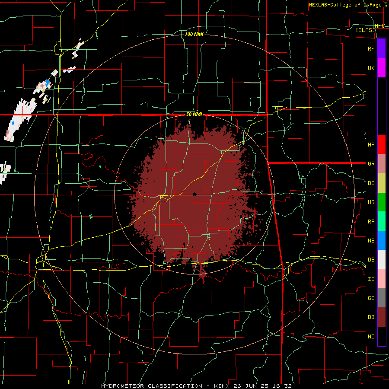Click the RA light green swatch

tap(382, 221)
